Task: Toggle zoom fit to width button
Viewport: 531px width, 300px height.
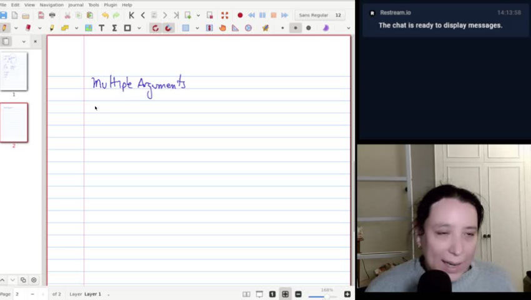Action: [x=285, y=294]
